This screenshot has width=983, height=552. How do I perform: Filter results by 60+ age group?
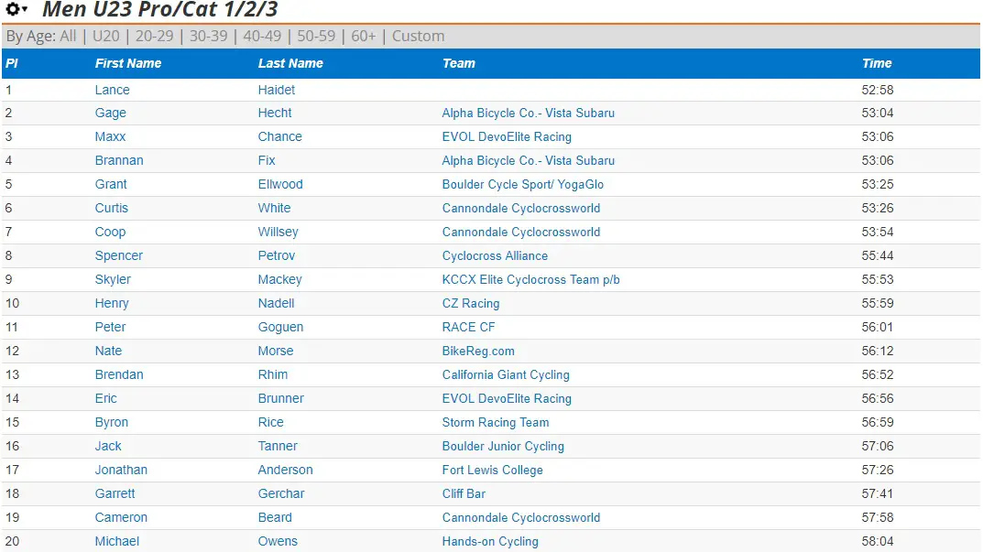364,37
